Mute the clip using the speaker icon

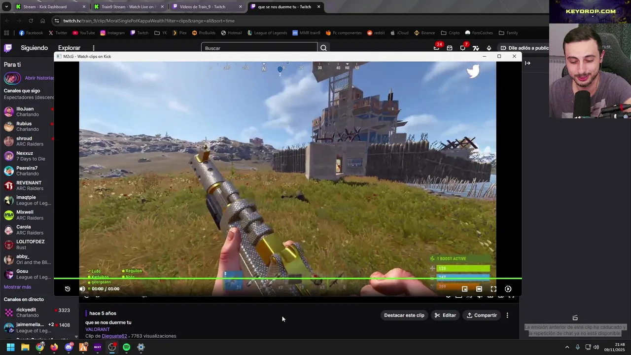(x=82, y=289)
